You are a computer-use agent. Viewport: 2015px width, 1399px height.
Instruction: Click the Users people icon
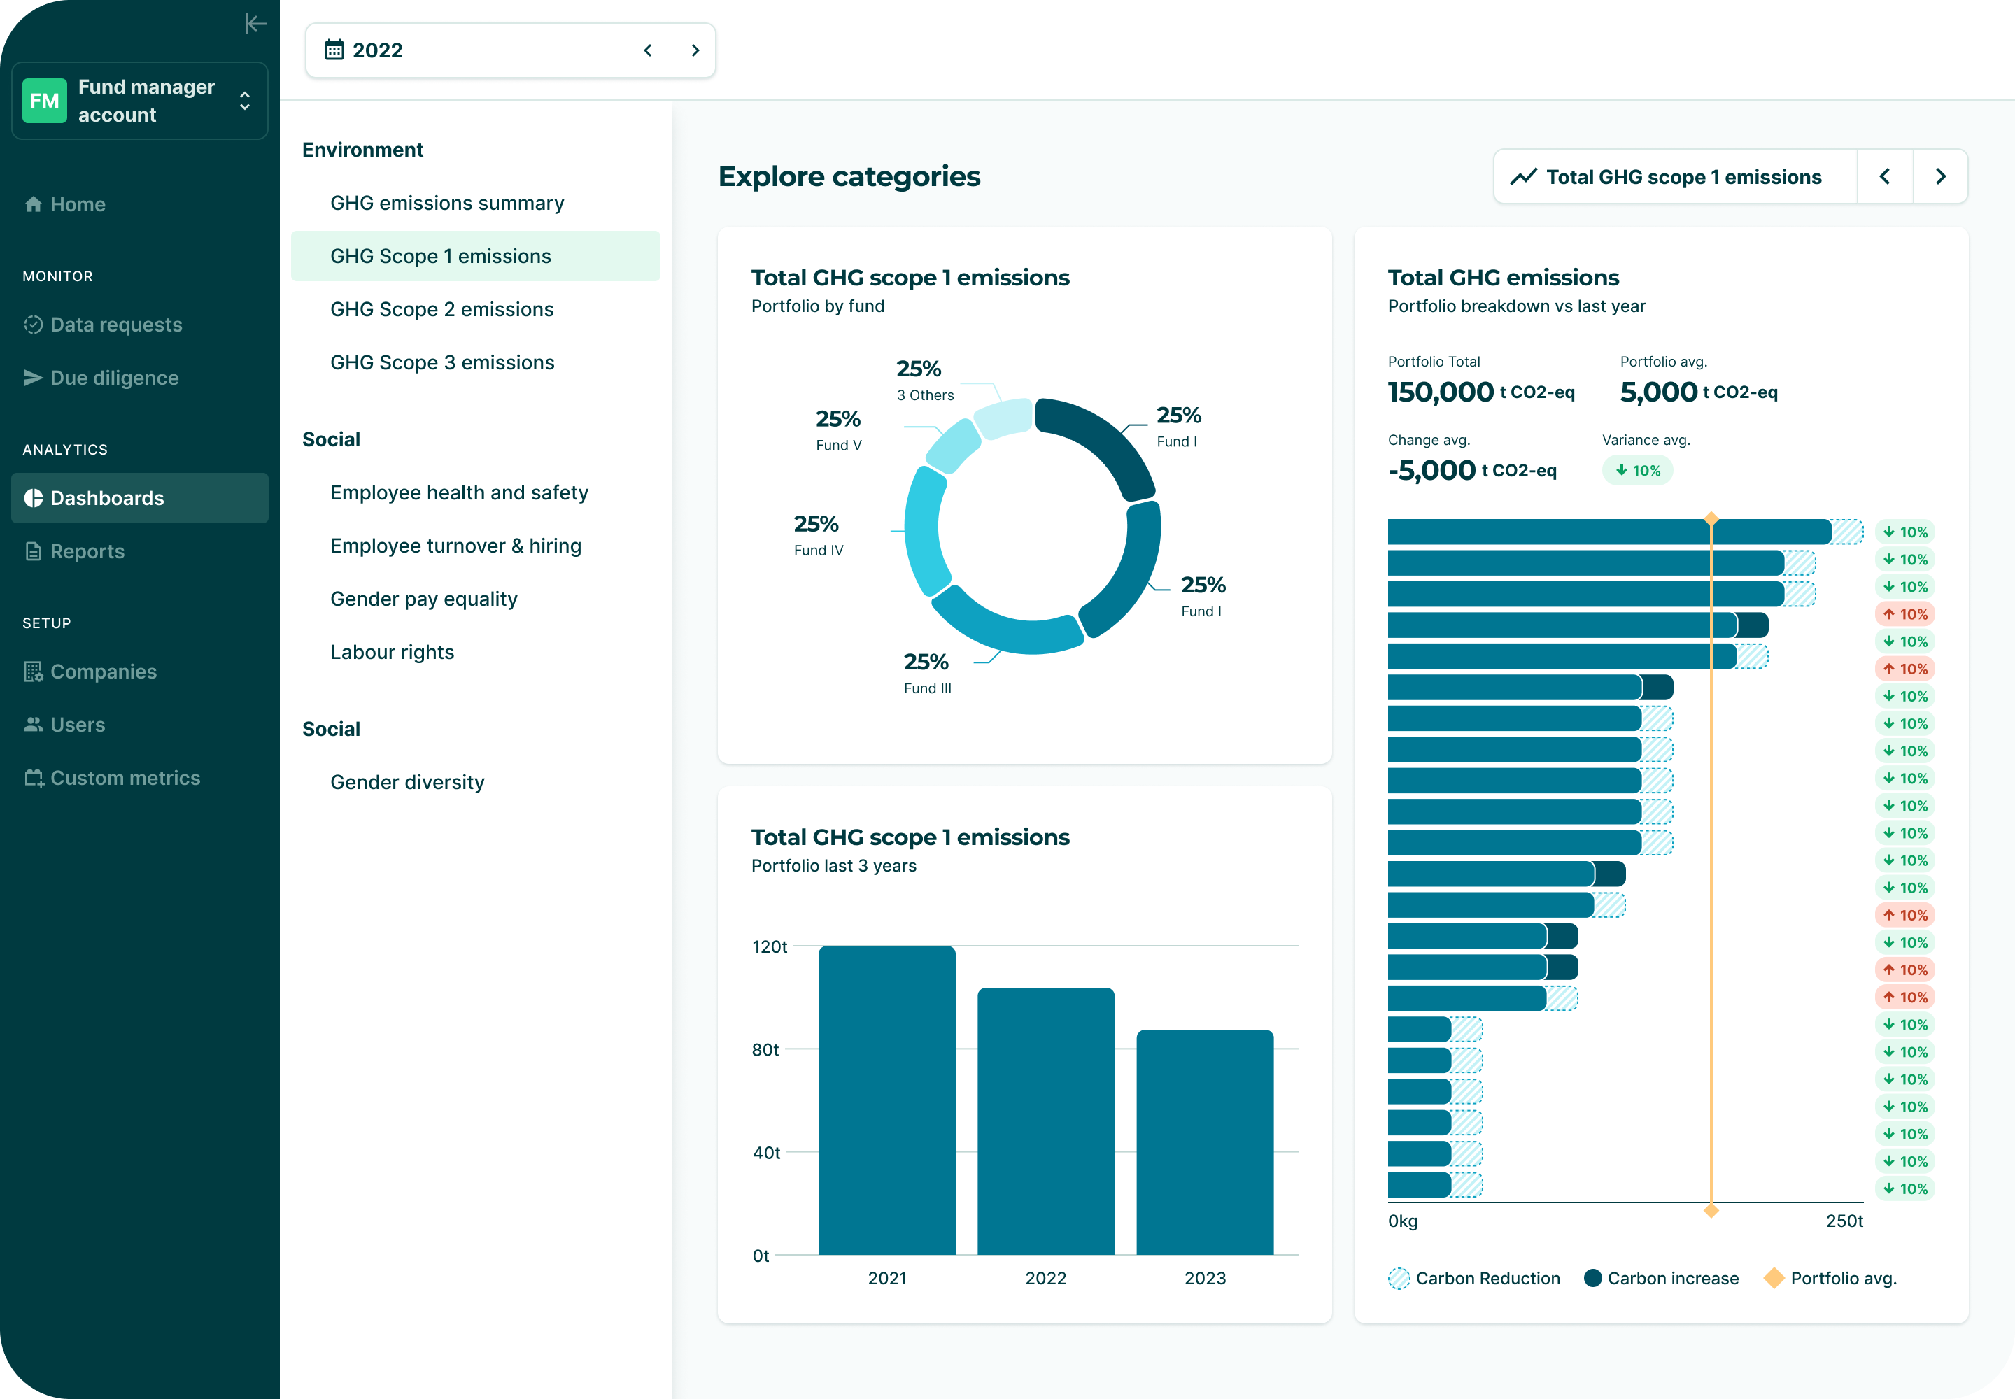pyautogui.click(x=34, y=724)
